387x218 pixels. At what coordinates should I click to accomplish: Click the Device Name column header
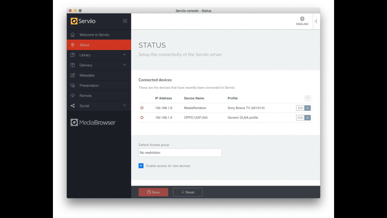tap(194, 98)
